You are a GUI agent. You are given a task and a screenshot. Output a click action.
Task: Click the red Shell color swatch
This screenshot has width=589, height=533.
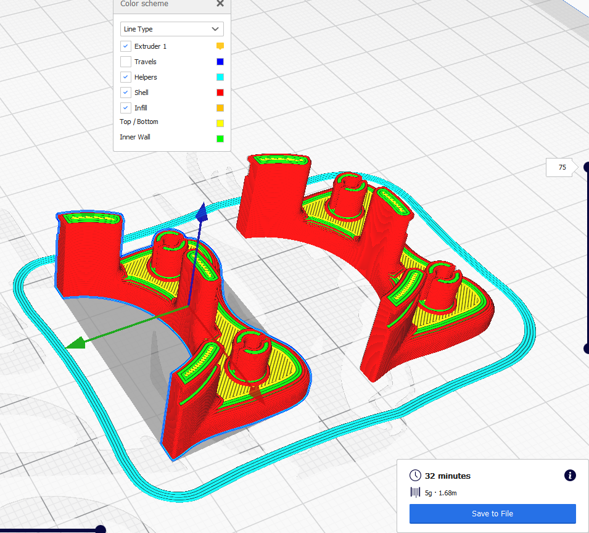(220, 93)
